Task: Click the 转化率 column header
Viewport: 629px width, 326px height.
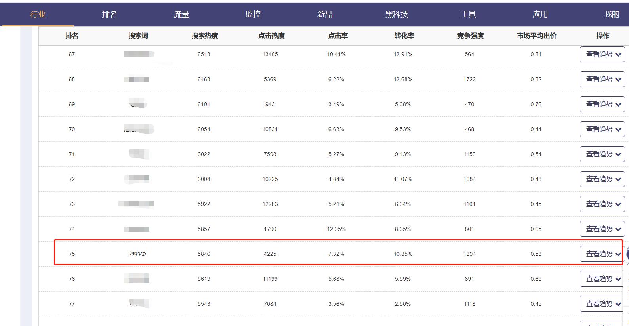Action: tap(404, 36)
